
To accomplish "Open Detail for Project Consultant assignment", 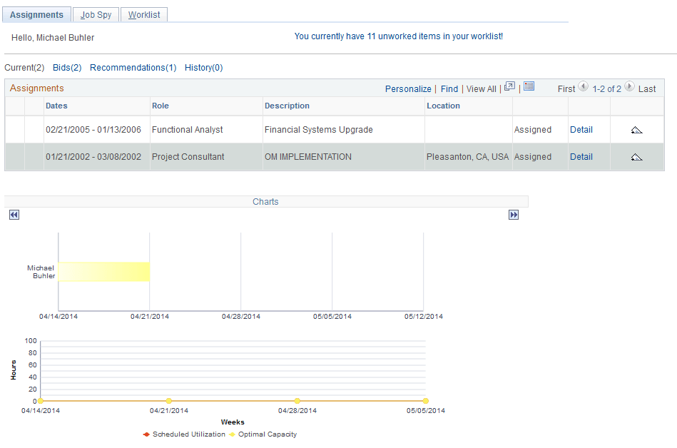I will (x=581, y=157).
